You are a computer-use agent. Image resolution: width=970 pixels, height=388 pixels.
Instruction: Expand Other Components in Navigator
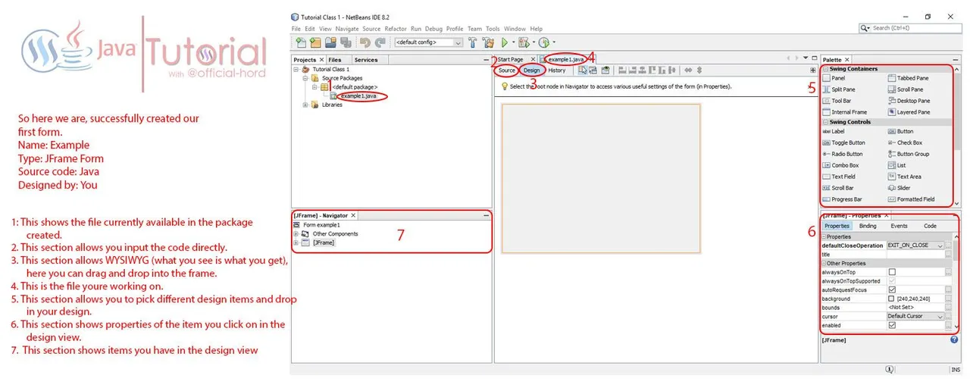click(x=296, y=234)
